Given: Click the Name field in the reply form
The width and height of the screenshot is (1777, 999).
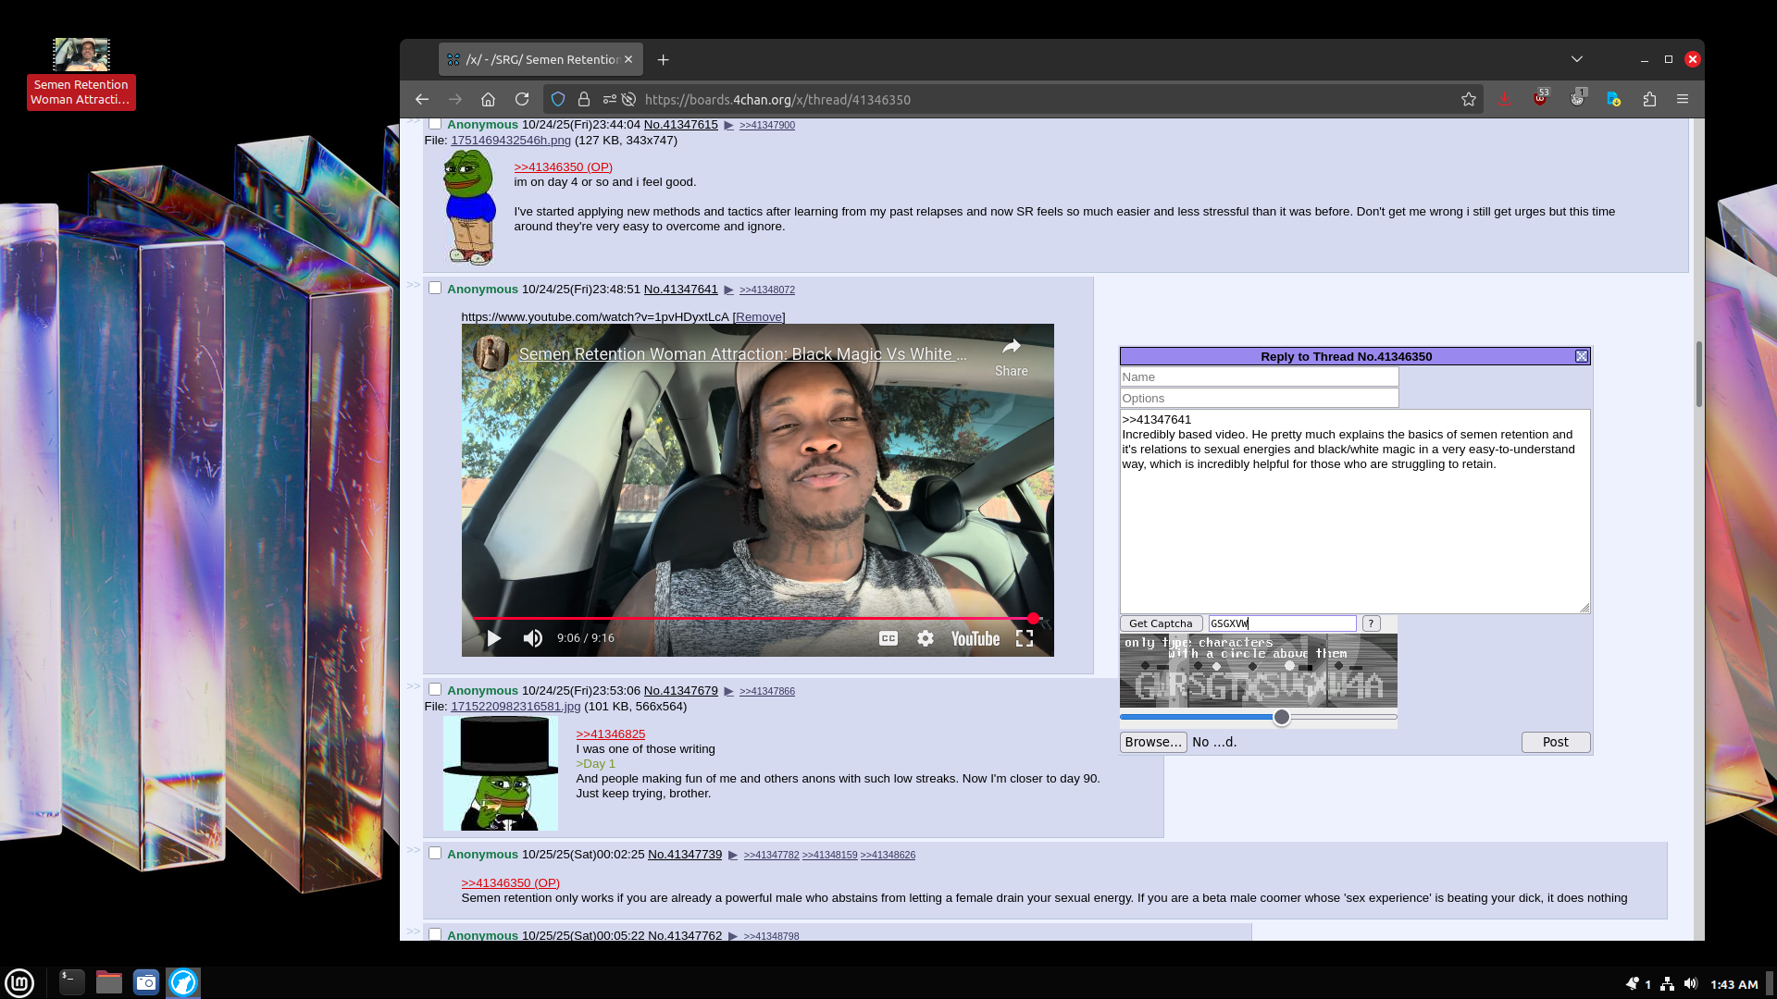Looking at the screenshot, I should 1259,376.
